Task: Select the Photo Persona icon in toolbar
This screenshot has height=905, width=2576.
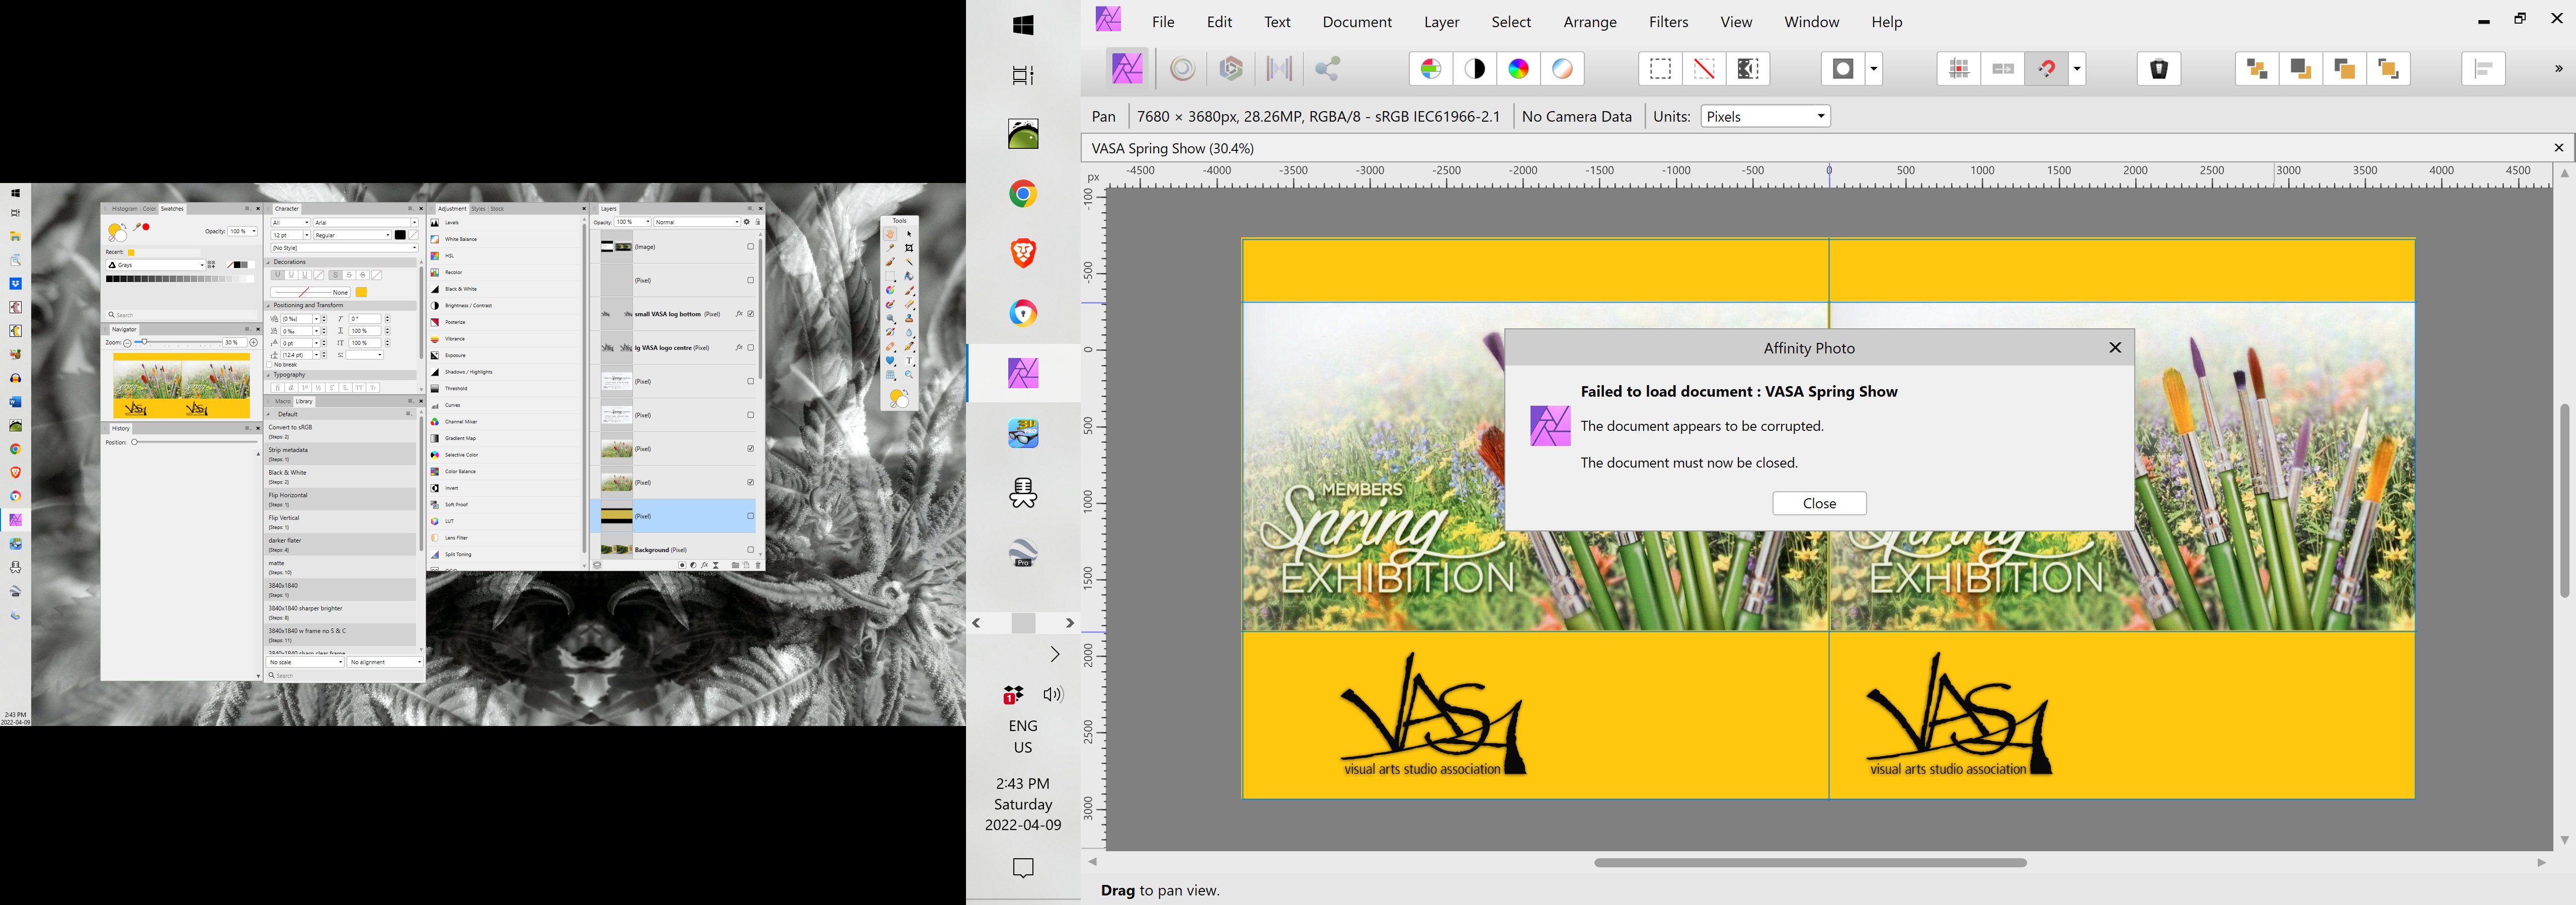Action: coord(1127,69)
